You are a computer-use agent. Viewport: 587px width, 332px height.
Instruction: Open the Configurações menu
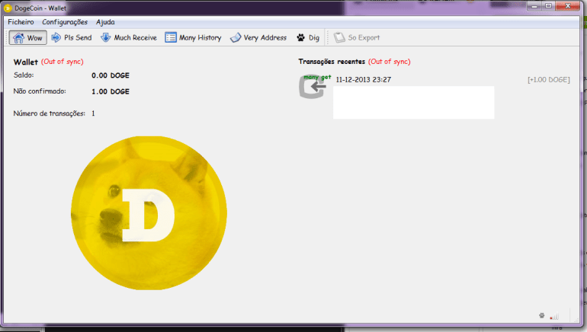64,22
